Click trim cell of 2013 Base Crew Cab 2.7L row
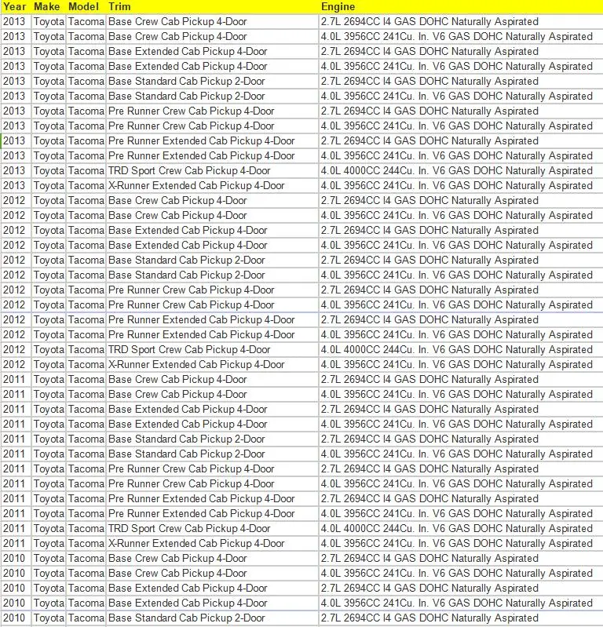 212,22
